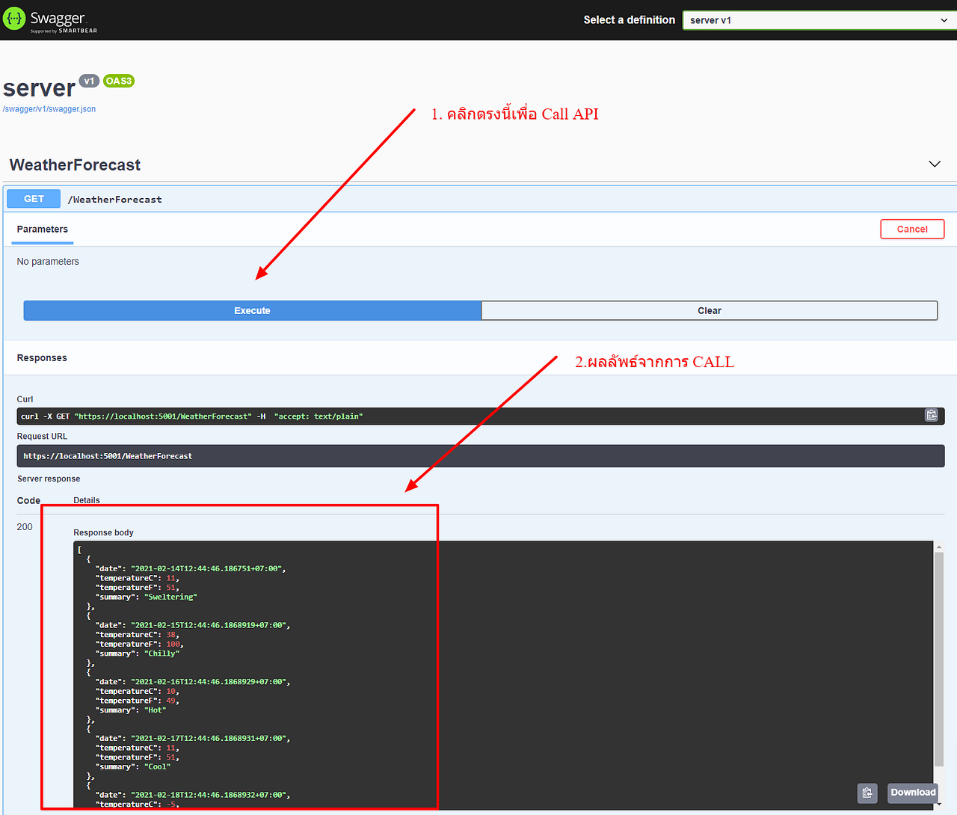Image resolution: width=957 pixels, height=815 pixels.
Task: Switch to the Parameters tab
Action: tap(42, 229)
